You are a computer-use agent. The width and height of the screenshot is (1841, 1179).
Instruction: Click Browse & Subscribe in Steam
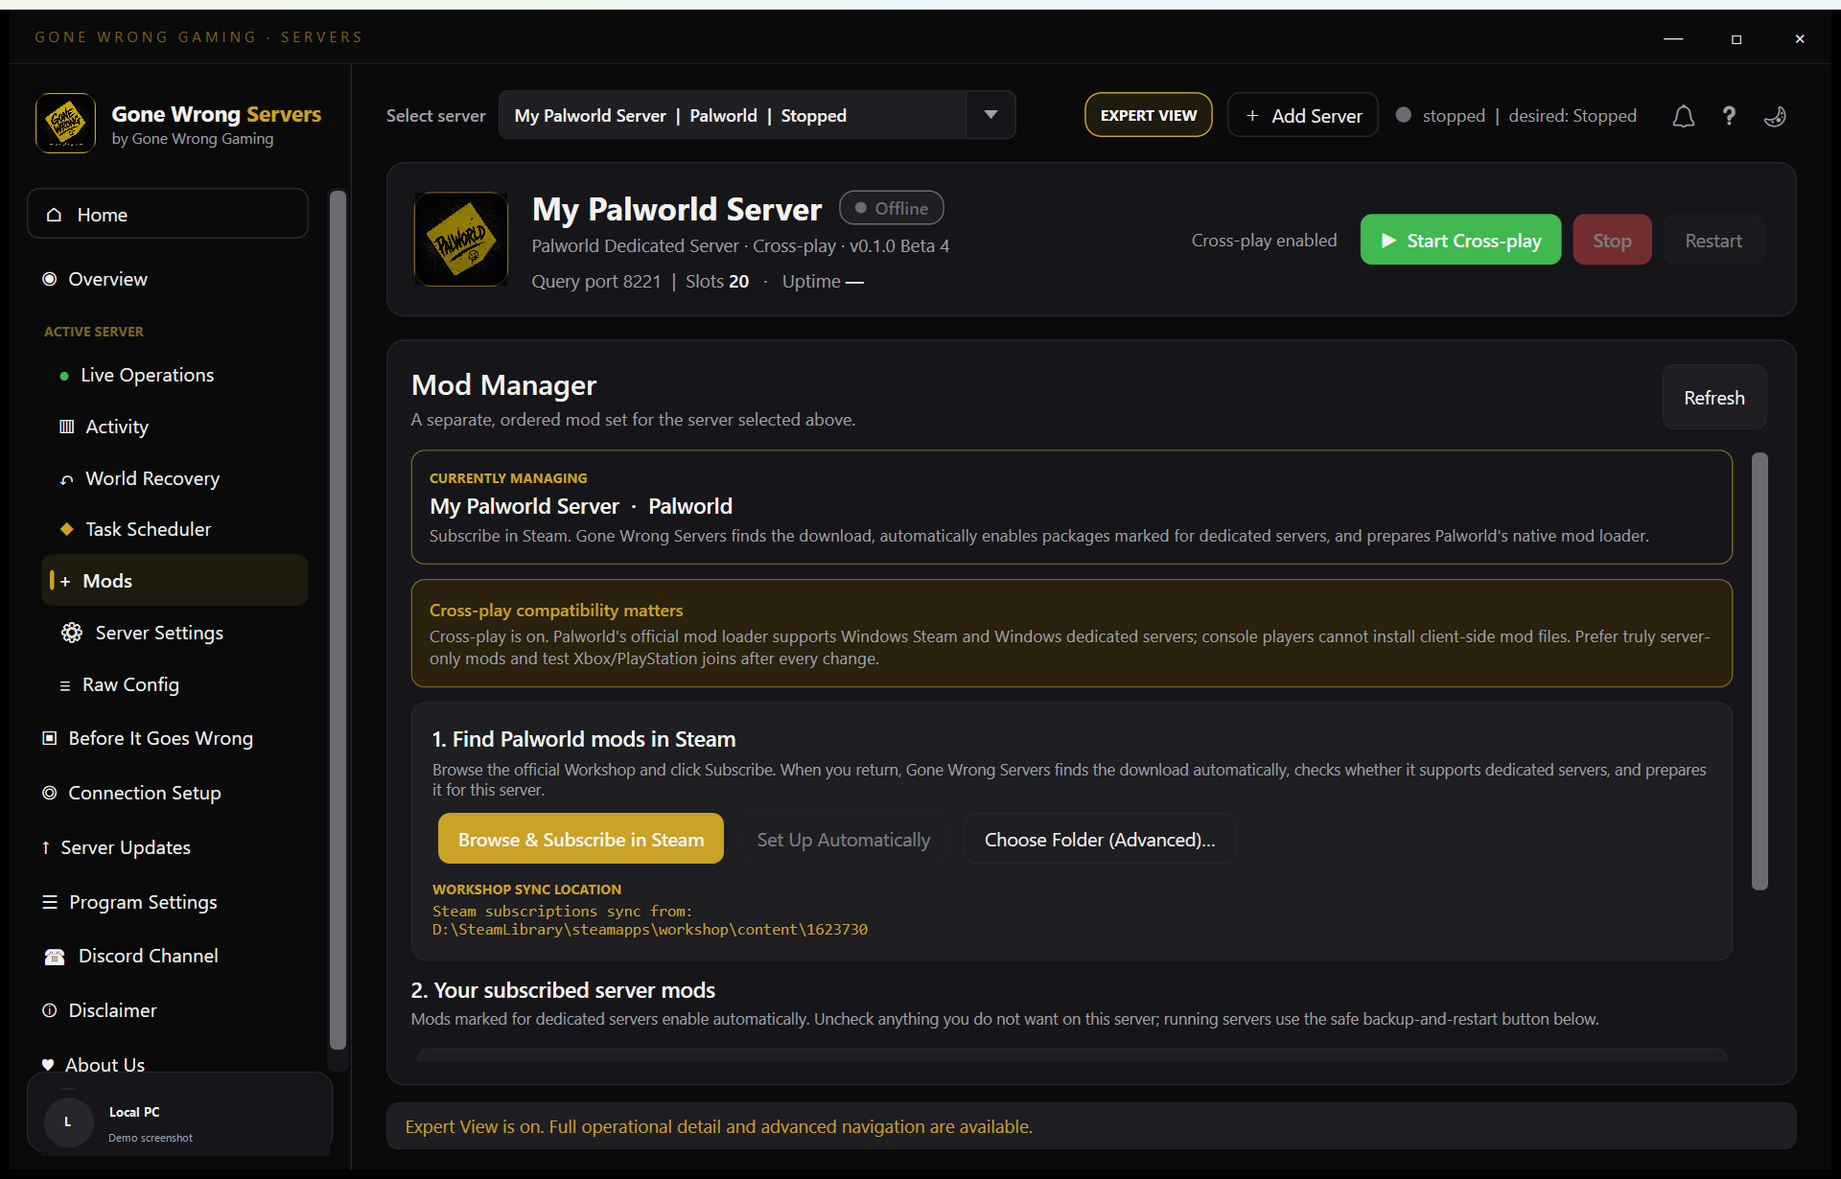coord(581,839)
